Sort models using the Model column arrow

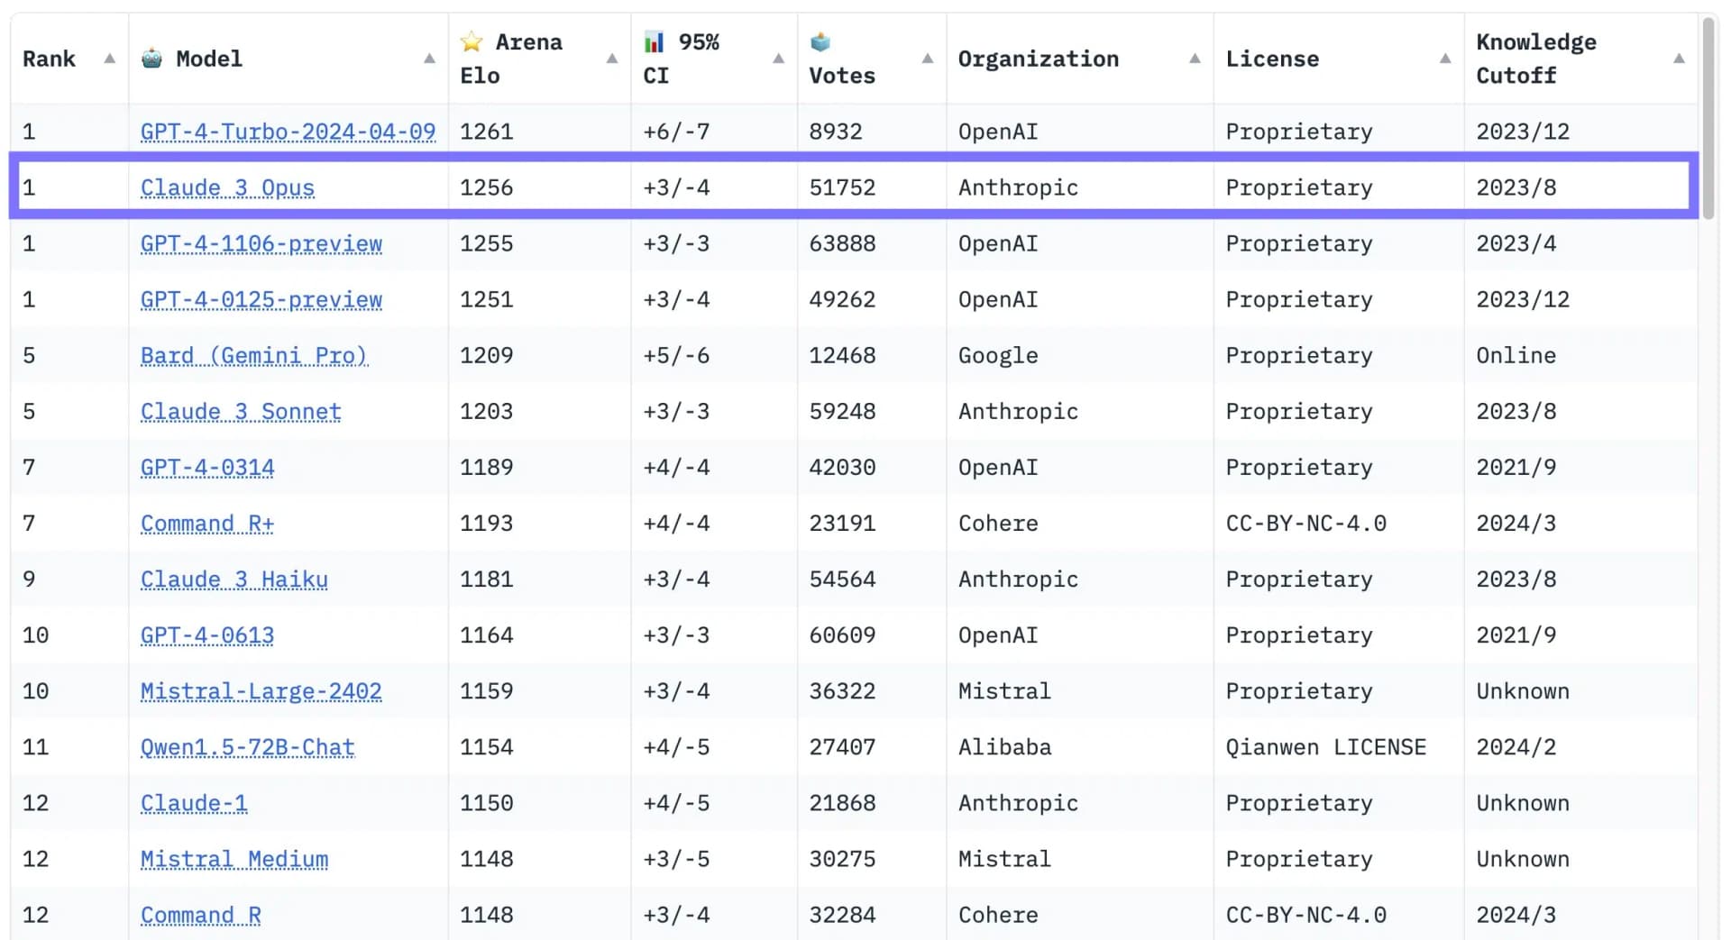[429, 58]
